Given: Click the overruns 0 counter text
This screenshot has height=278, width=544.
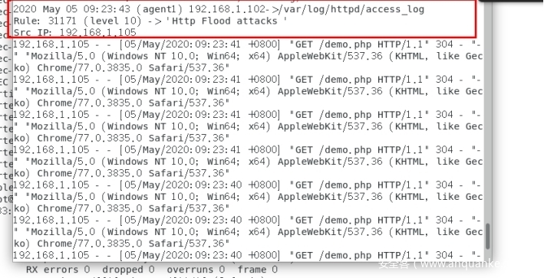Looking at the screenshot, I should 196,270.
